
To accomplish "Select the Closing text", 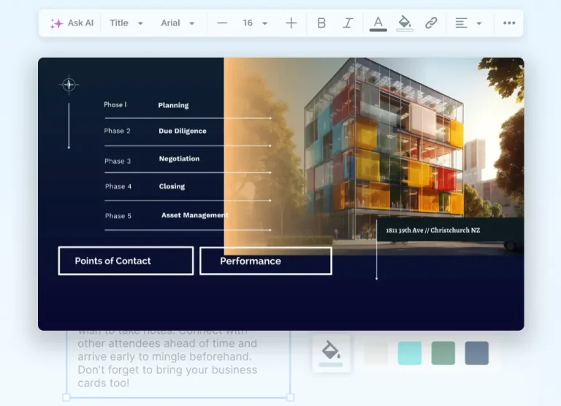I will coord(172,186).
